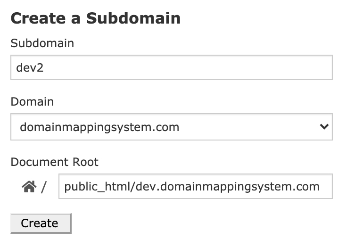
Task: Focus the Subdomain text field
Action: (x=171, y=67)
